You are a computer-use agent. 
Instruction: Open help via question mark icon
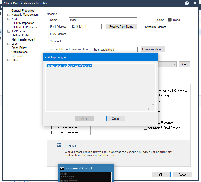point(187,3)
